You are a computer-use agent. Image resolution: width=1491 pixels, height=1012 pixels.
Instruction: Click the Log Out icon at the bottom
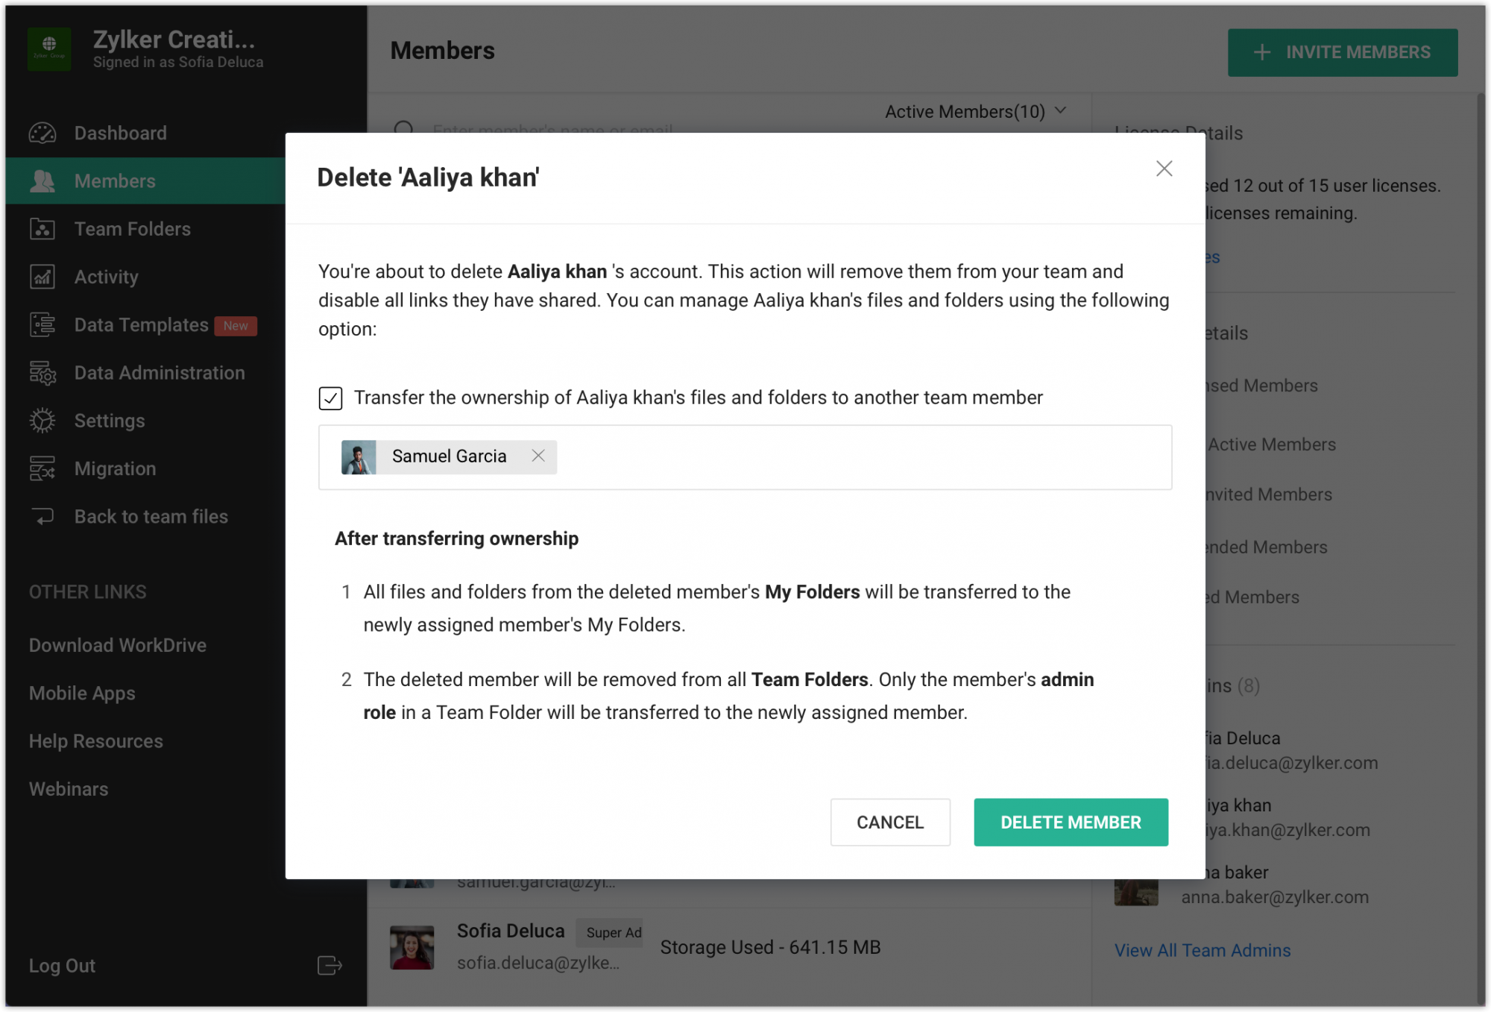(328, 966)
